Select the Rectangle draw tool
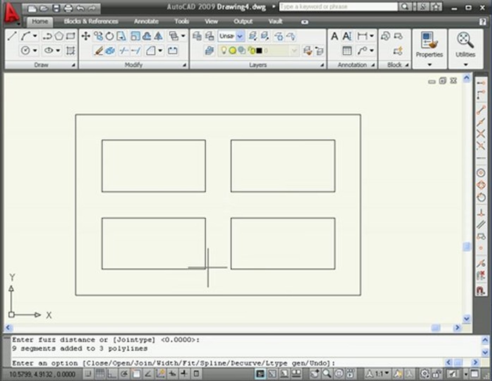Screen dimensions: 492x381 pyautogui.click(x=71, y=36)
